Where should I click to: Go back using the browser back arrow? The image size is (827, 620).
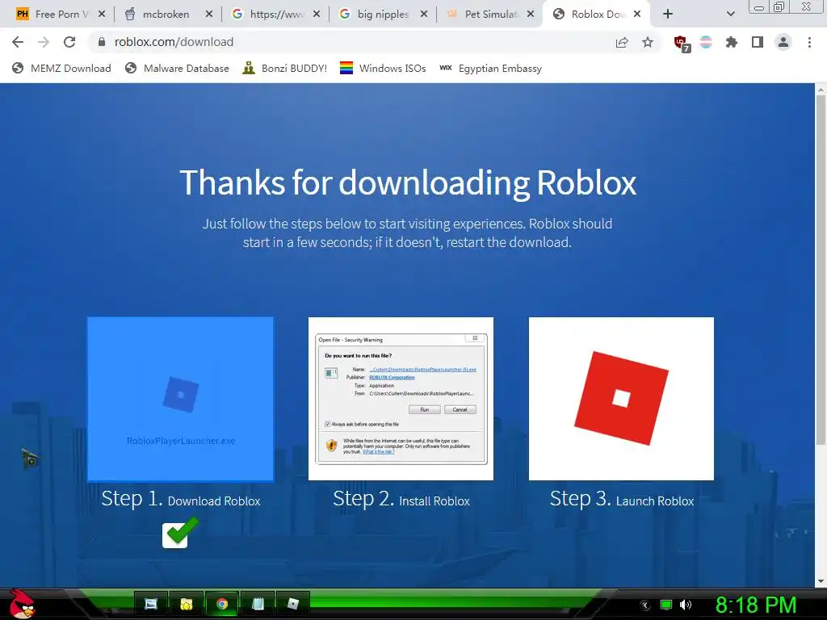[18, 42]
